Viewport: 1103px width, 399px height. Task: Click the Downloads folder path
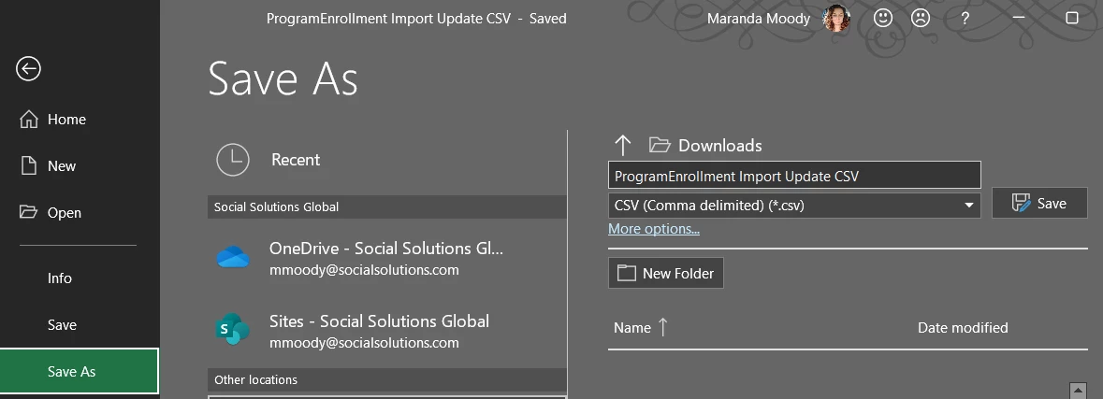pyautogui.click(x=705, y=146)
